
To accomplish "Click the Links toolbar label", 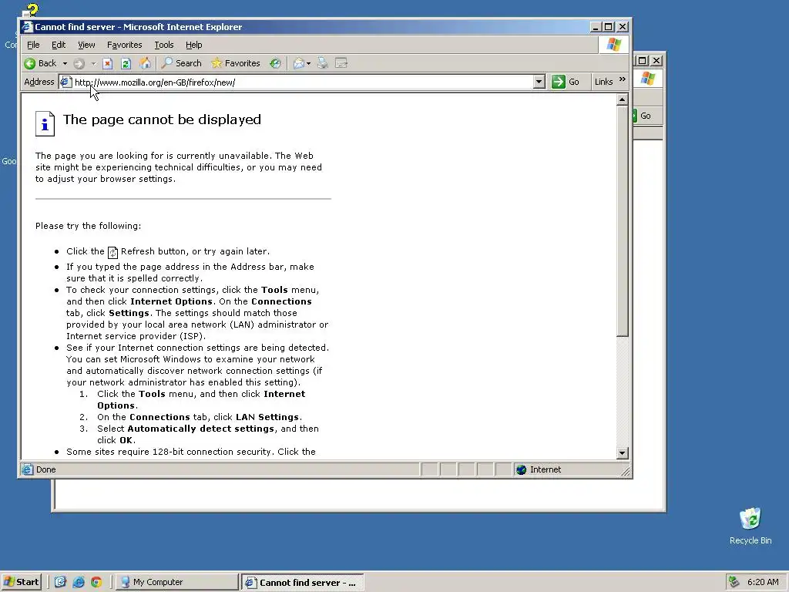I will pos(603,82).
